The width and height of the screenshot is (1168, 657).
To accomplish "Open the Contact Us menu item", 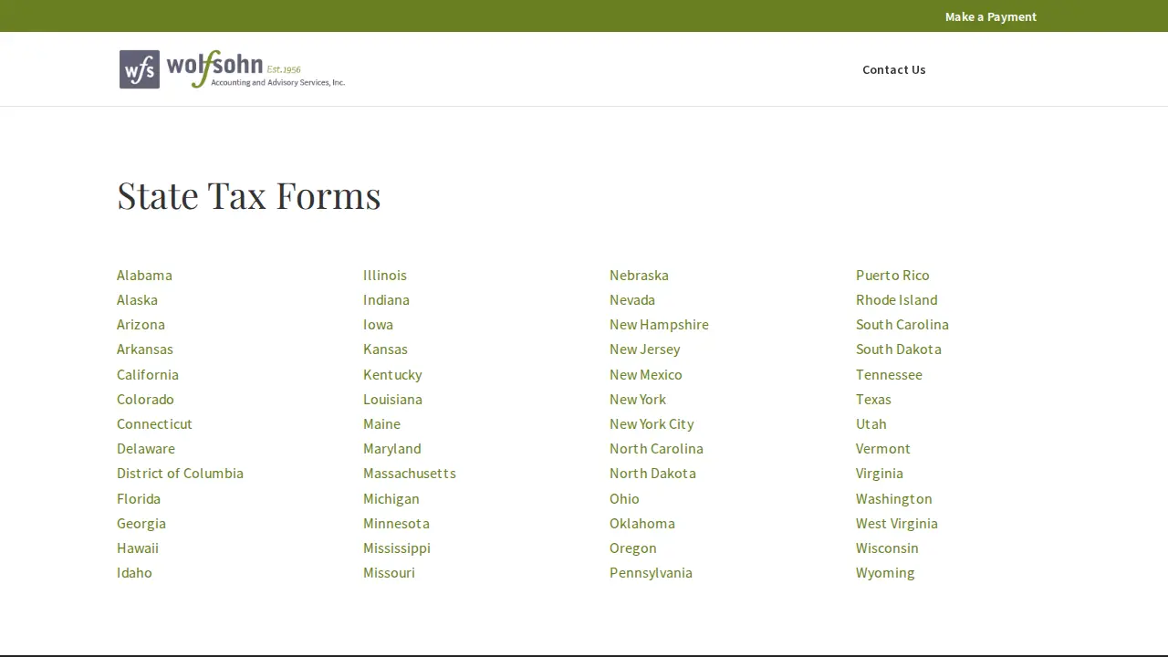I will (894, 69).
